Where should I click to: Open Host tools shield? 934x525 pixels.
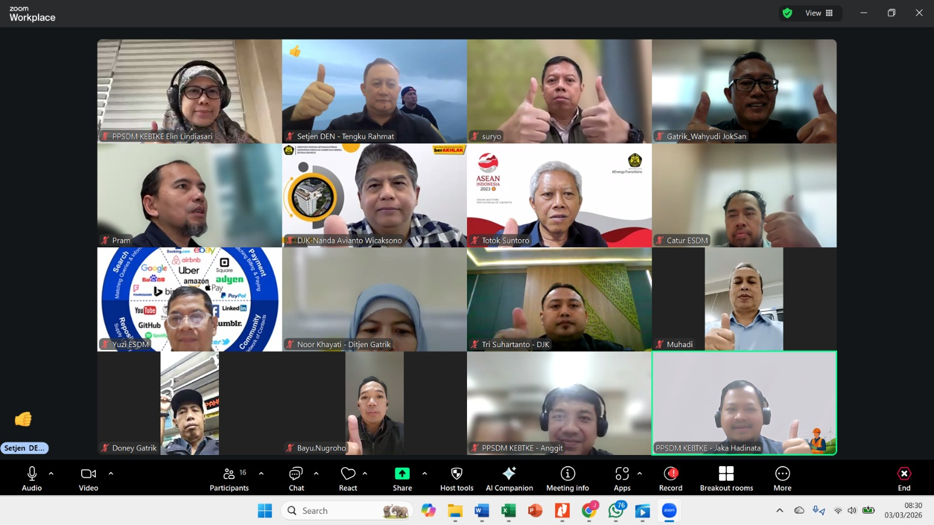456,478
